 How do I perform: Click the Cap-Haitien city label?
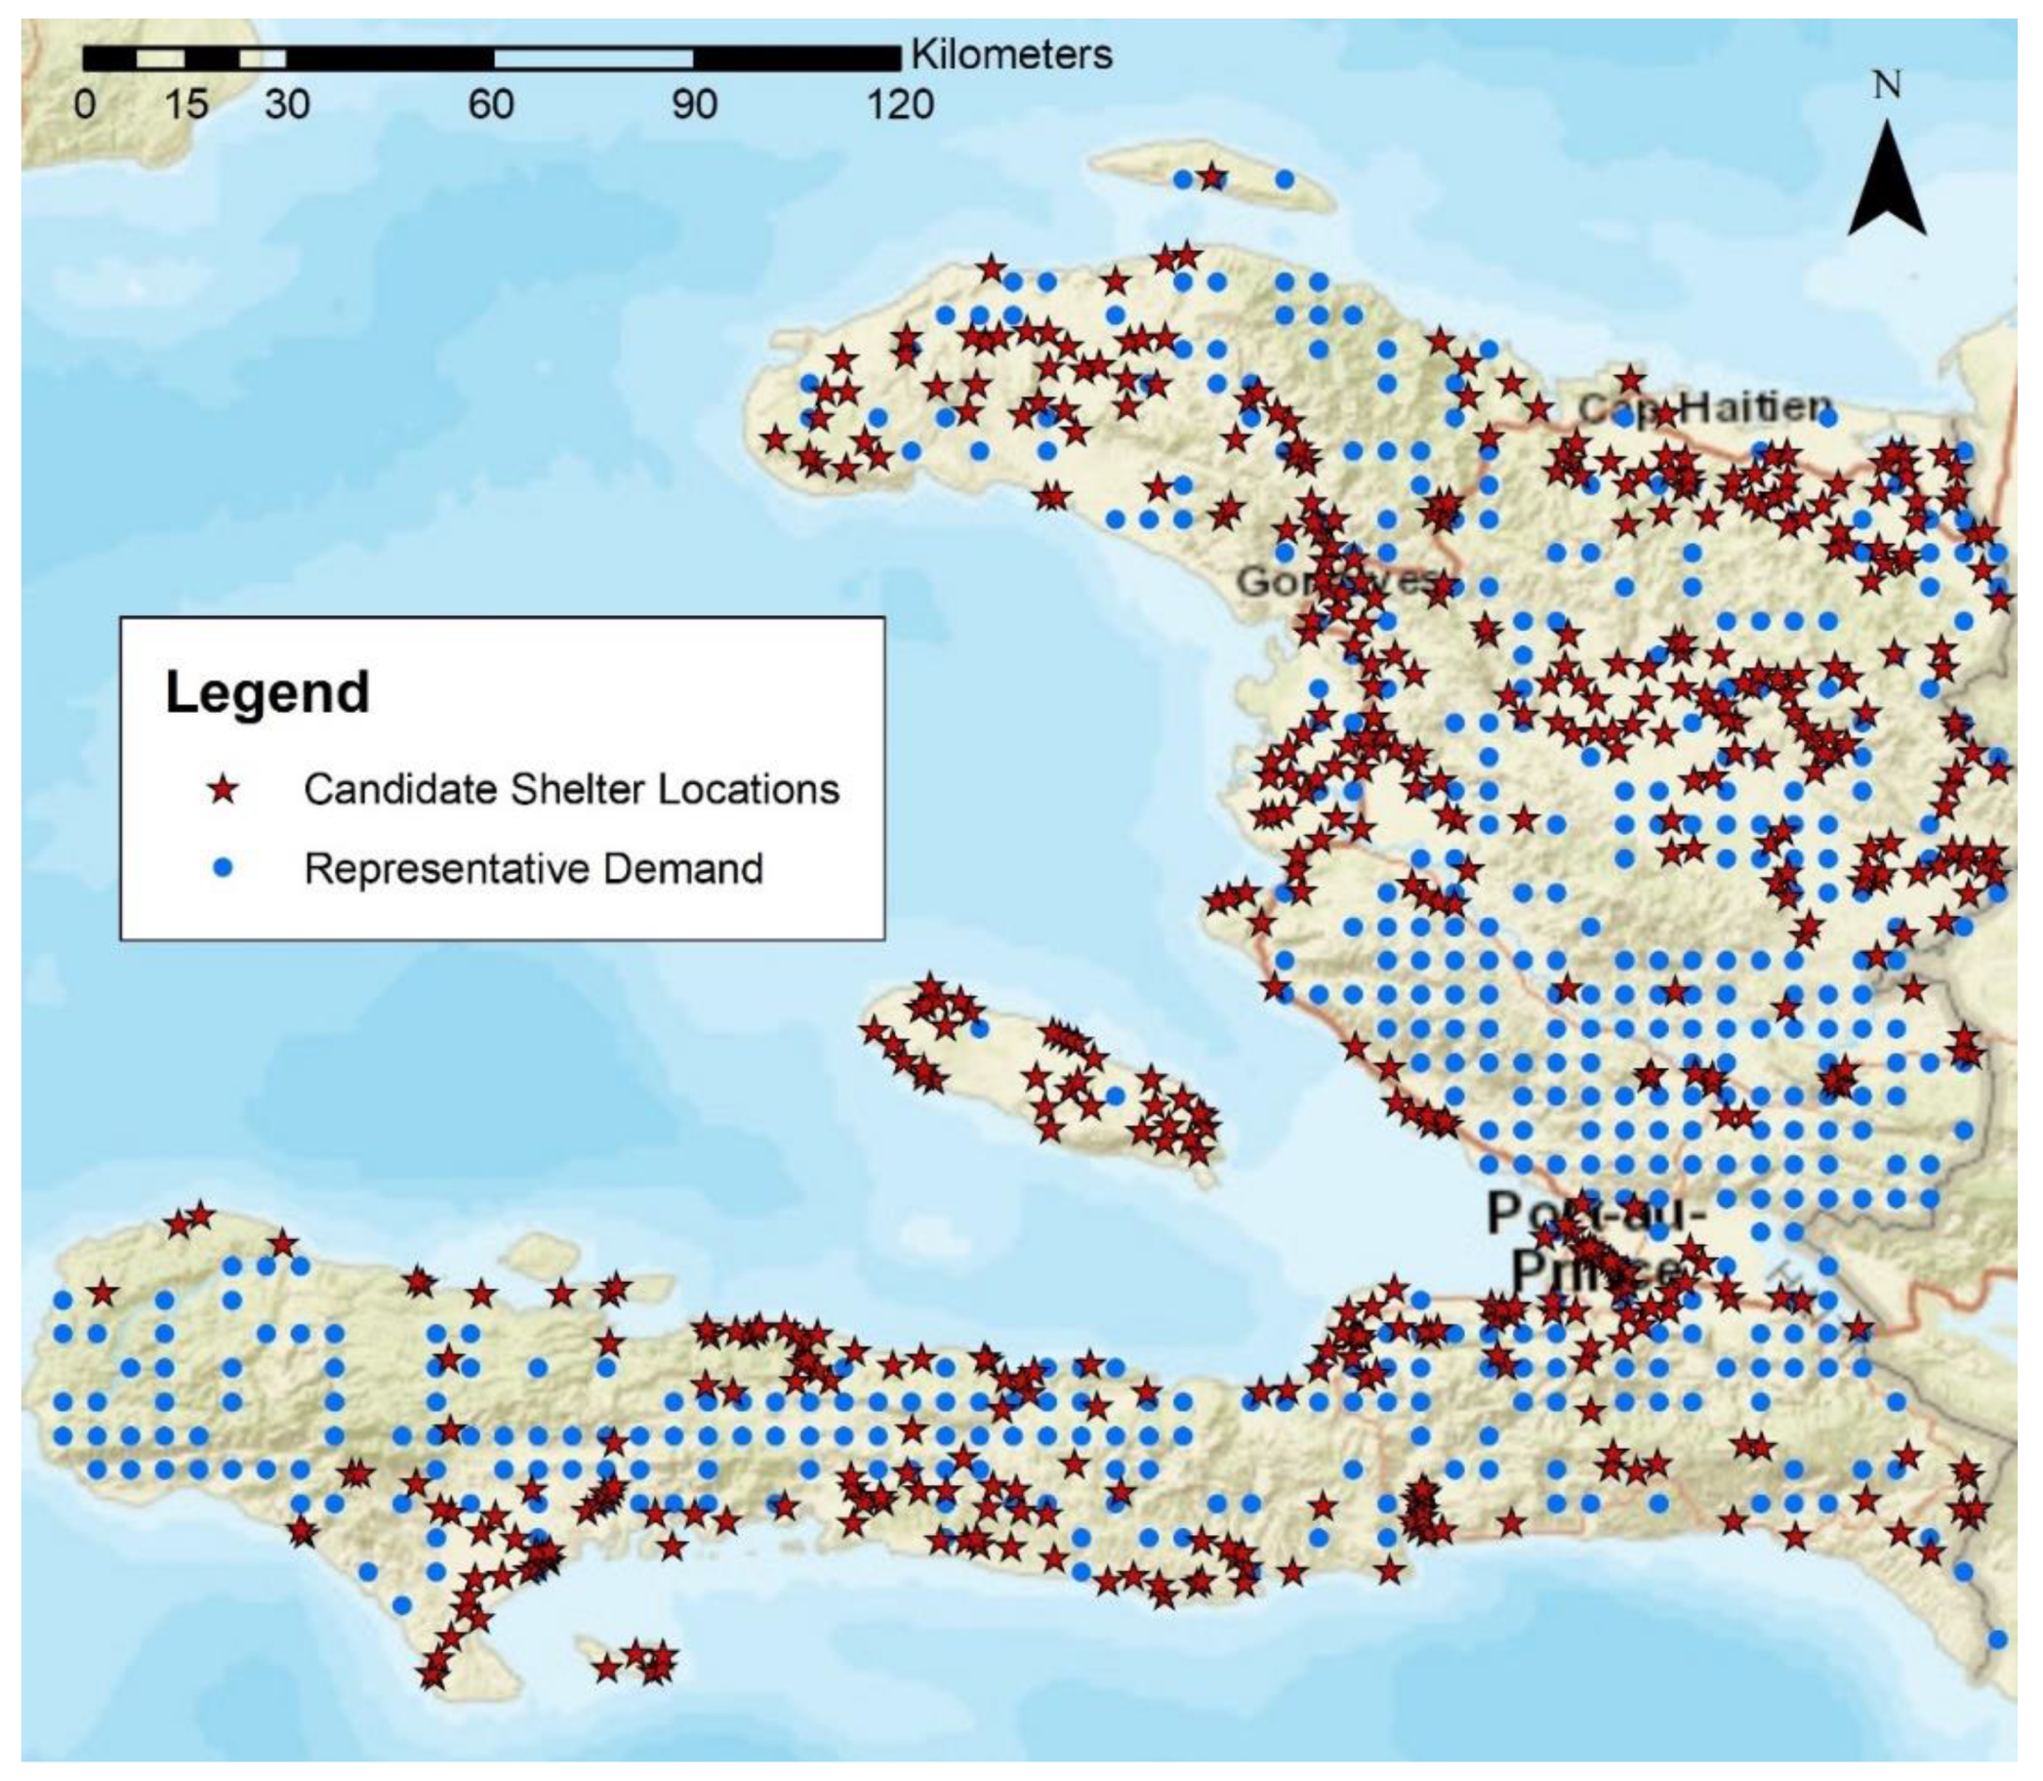[1704, 407]
